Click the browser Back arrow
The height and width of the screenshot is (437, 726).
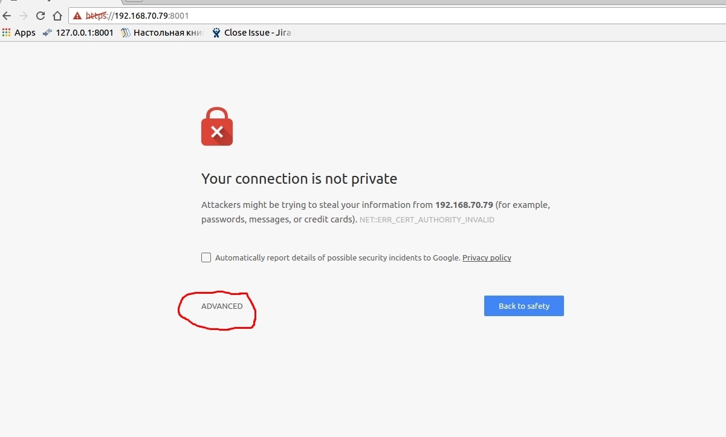coord(7,16)
